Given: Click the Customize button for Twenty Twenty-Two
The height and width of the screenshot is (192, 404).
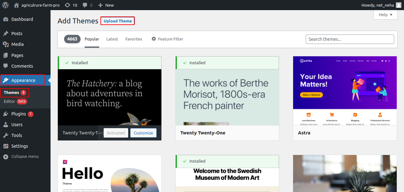Looking at the screenshot, I should 143,133.
